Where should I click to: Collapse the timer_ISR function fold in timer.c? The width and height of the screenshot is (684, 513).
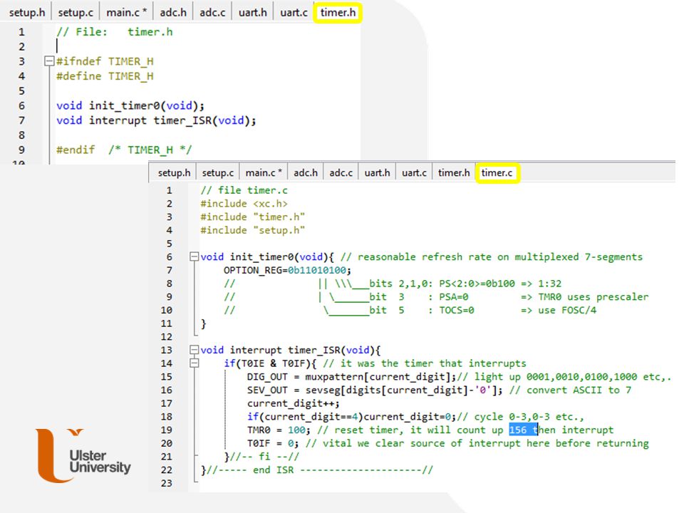pos(194,350)
